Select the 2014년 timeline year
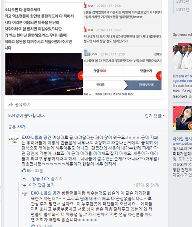 182,10
